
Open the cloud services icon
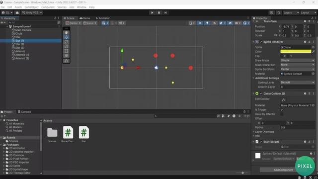[17, 12]
